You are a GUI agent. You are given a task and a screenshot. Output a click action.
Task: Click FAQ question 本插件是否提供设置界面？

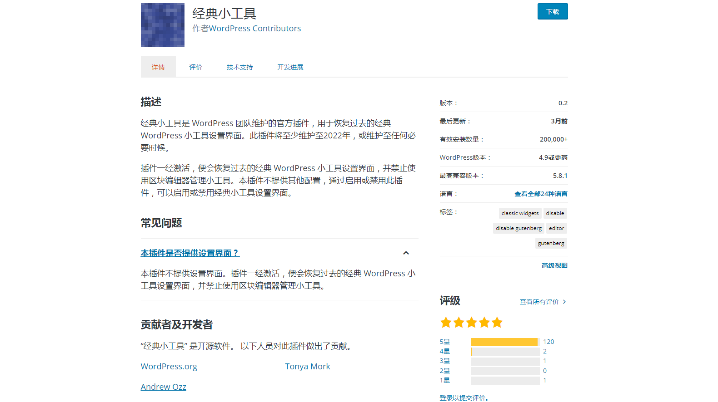(190, 253)
